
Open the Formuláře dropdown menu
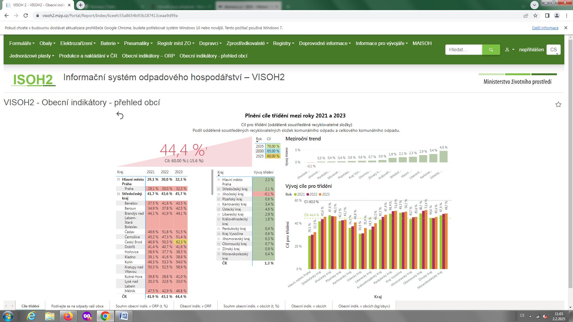(x=22, y=43)
